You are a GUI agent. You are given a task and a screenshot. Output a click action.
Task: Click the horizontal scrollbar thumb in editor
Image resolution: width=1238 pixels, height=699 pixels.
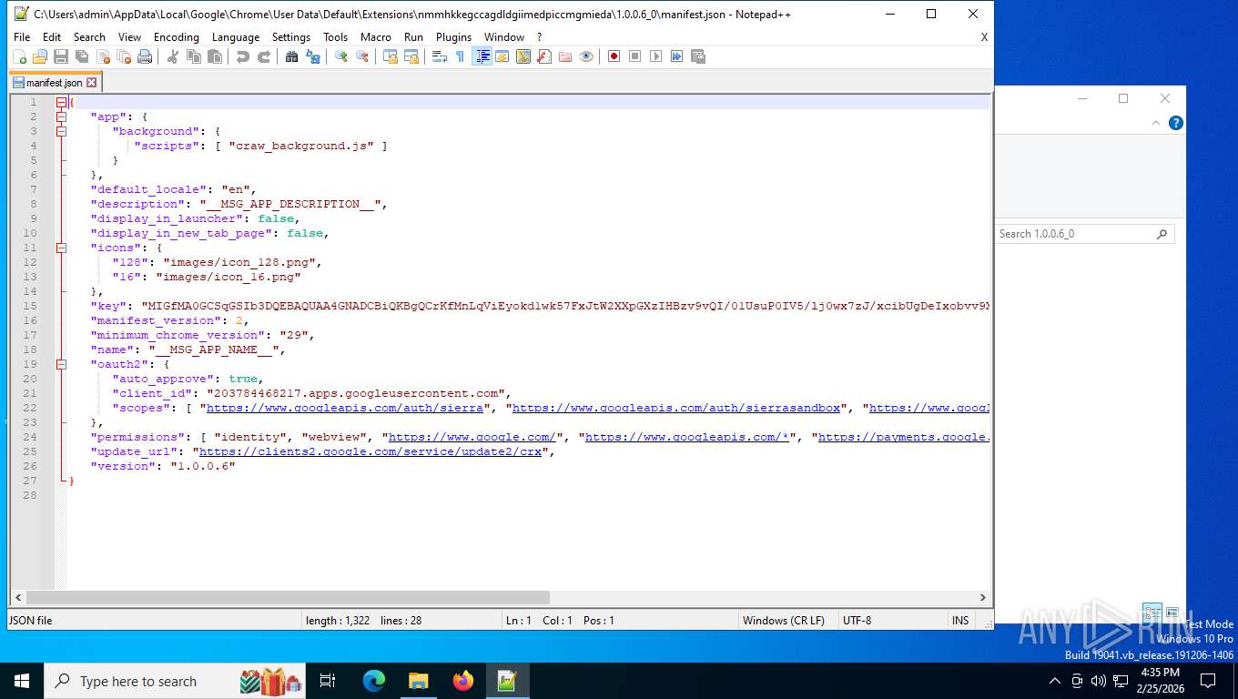tap(288, 598)
